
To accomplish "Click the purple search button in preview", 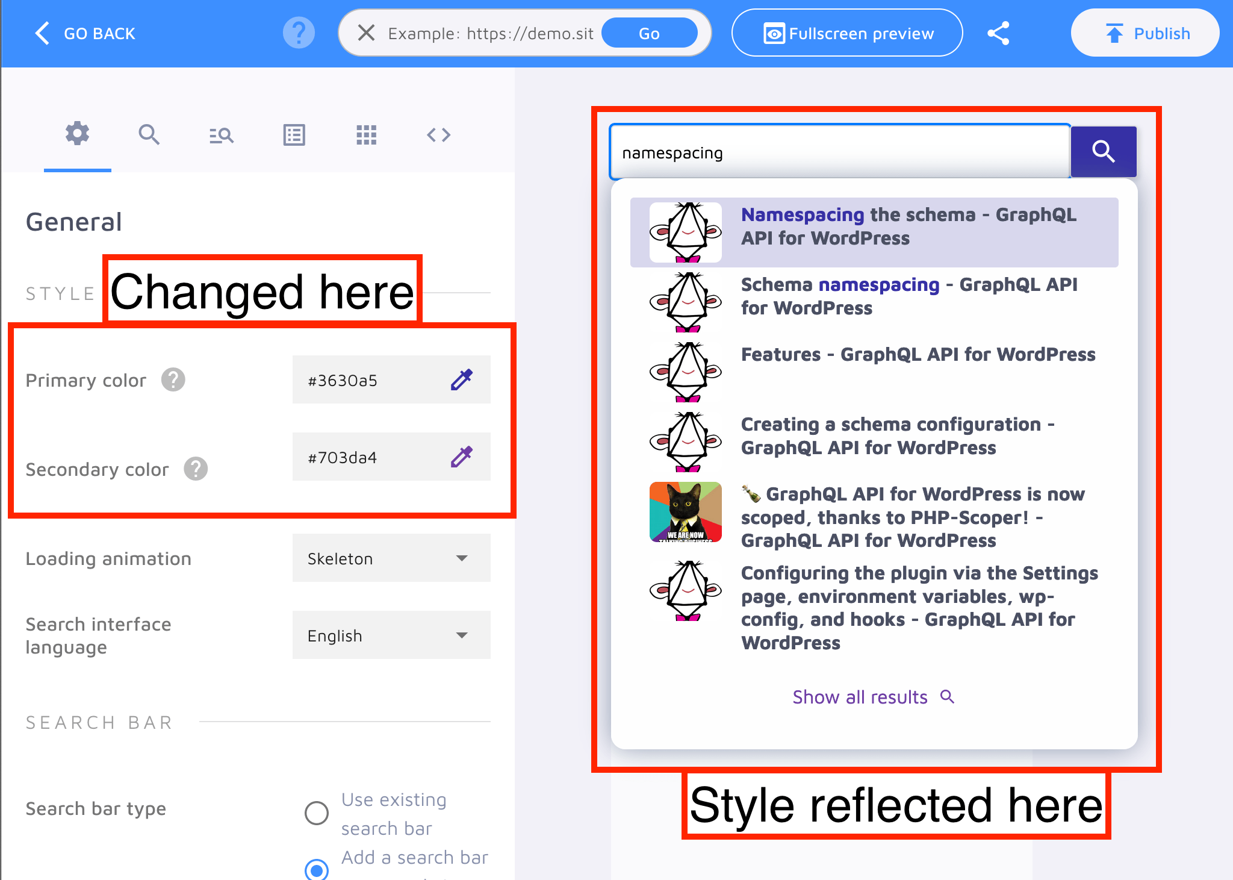I will pyautogui.click(x=1103, y=152).
